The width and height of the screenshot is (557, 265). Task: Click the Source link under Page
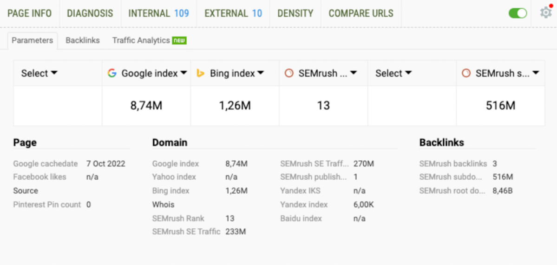(x=26, y=190)
